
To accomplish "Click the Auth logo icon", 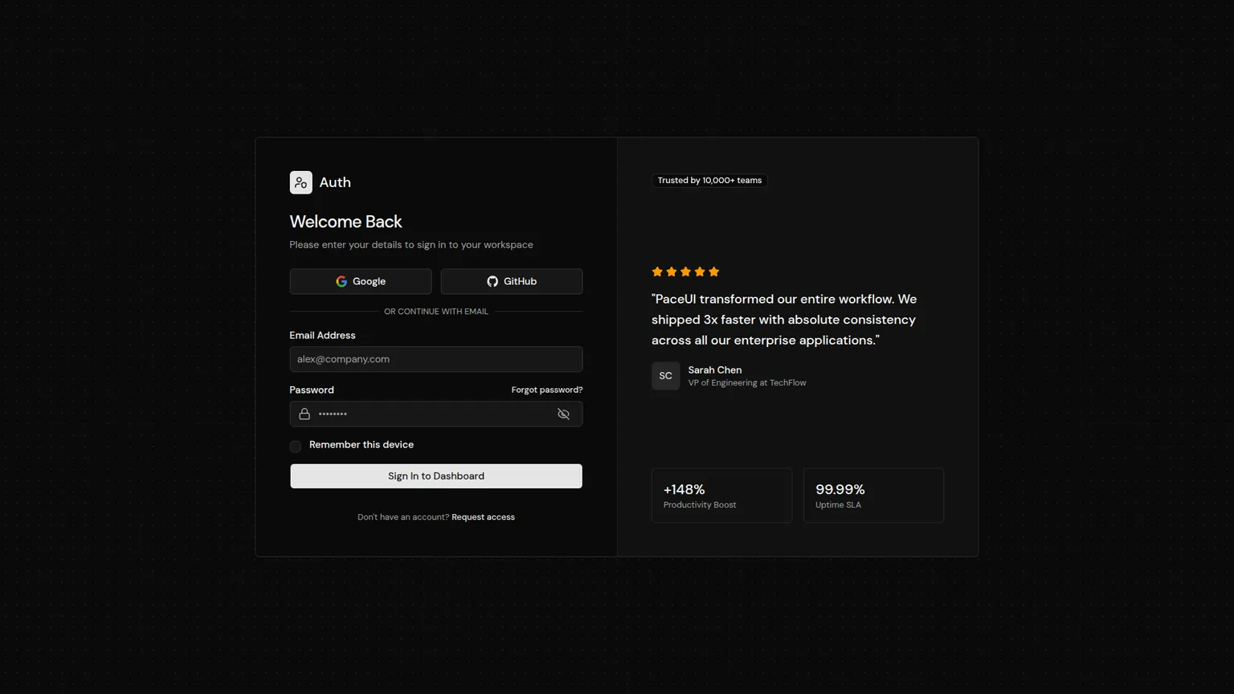I will (300, 182).
